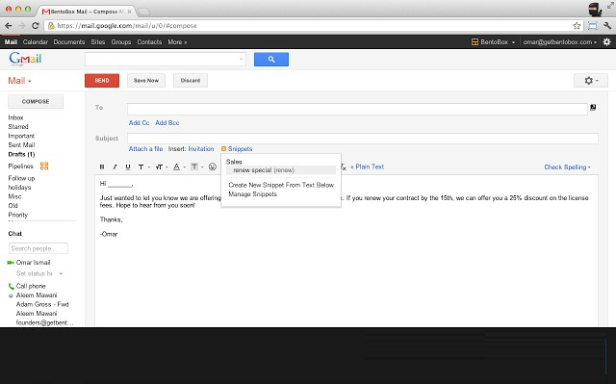The image size is (616, 384).
Task: Go back with browser arrow
Action: 9,26
